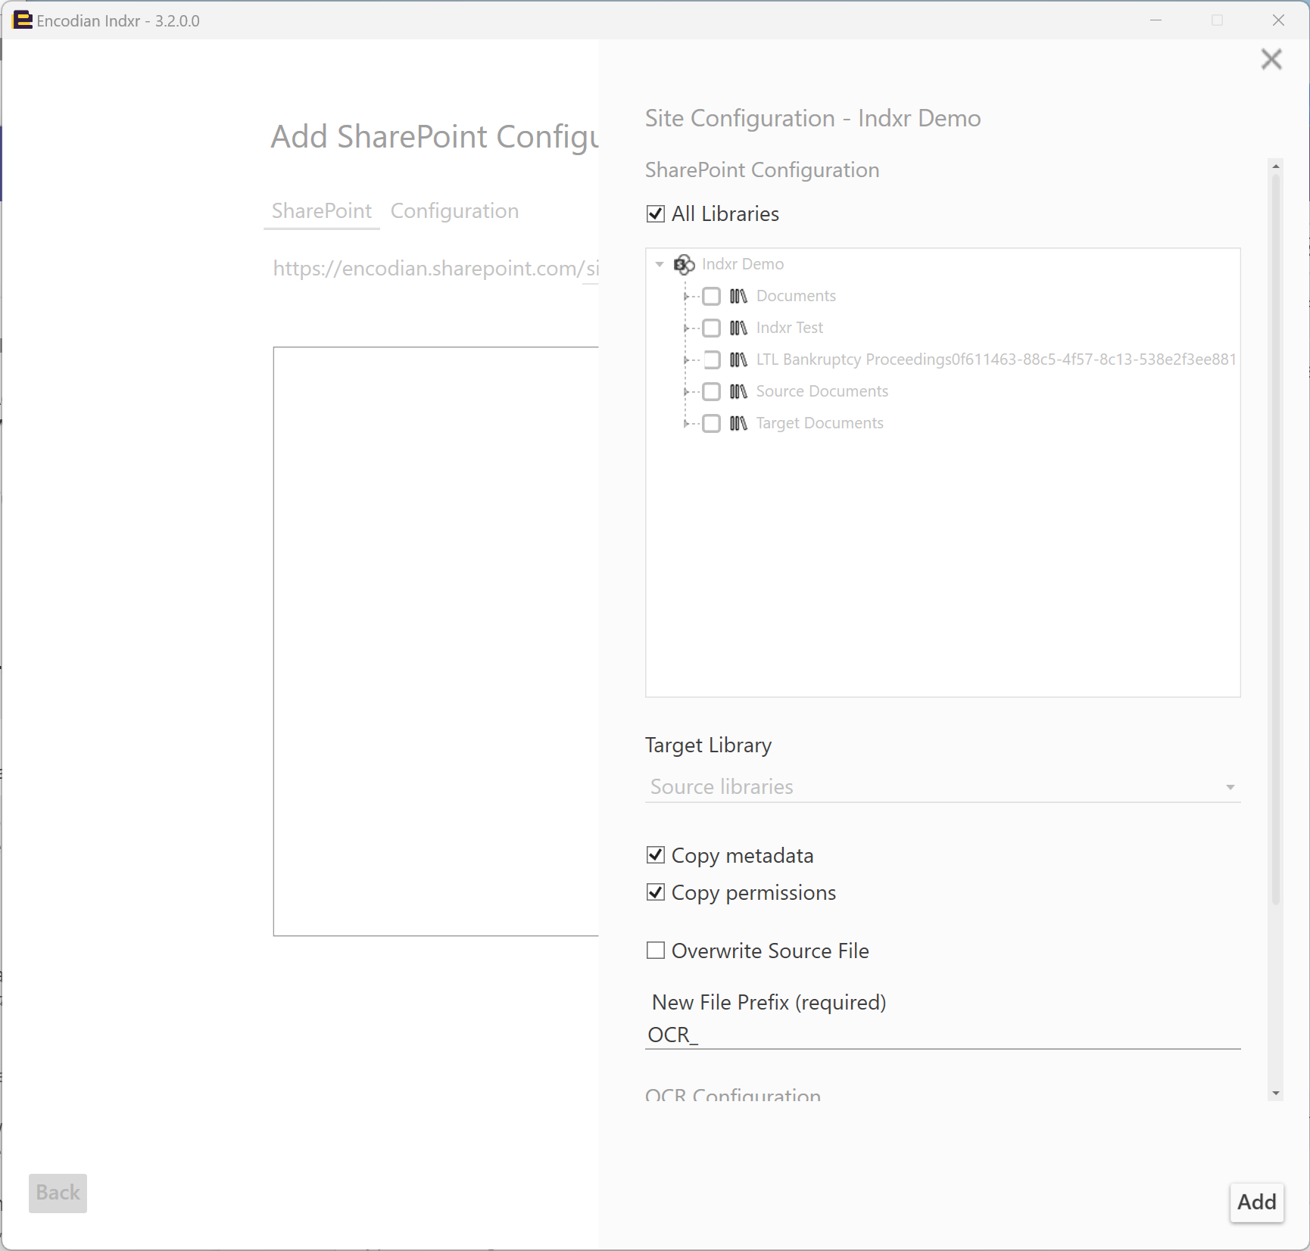The height and width of the screenshot is (1251, 1310).
Task: Click the Indxr Test library icon
Action: tap(738, 328)
